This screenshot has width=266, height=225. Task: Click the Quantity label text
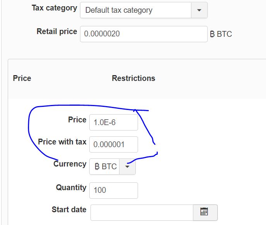[71, 187]
